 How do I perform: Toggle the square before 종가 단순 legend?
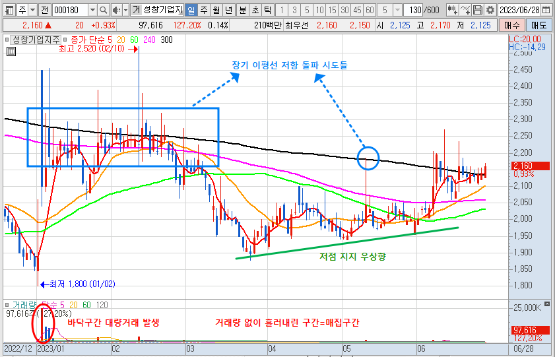66,40
